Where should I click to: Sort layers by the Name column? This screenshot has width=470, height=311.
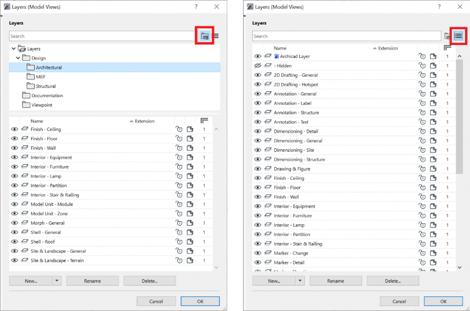(x=36, y=121)
